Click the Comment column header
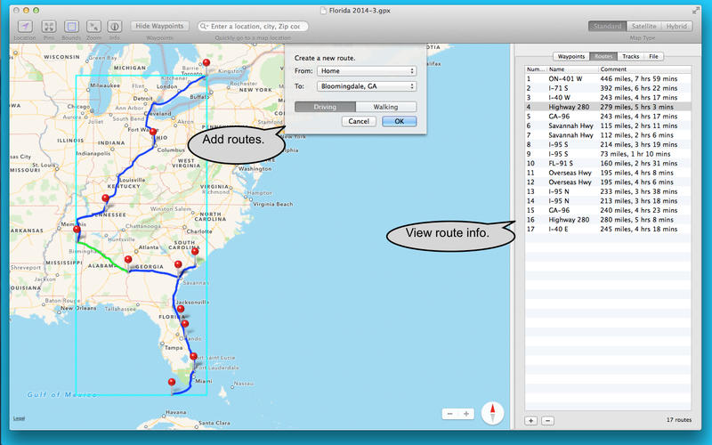The image size is (712, 445). (x=644, y=69)
